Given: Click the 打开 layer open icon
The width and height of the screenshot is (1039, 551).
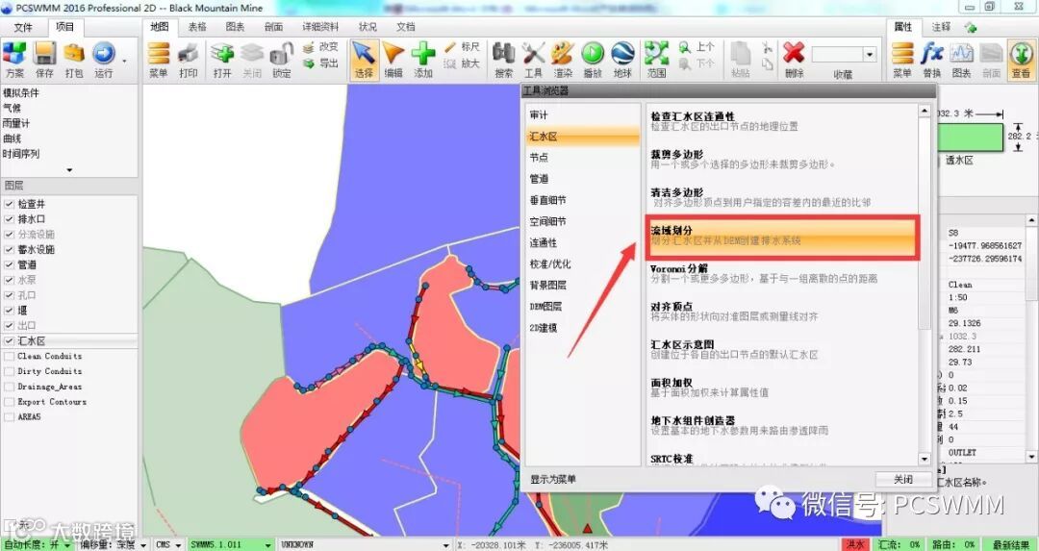Looking at the screenshot, I should [x=222, y=60].
